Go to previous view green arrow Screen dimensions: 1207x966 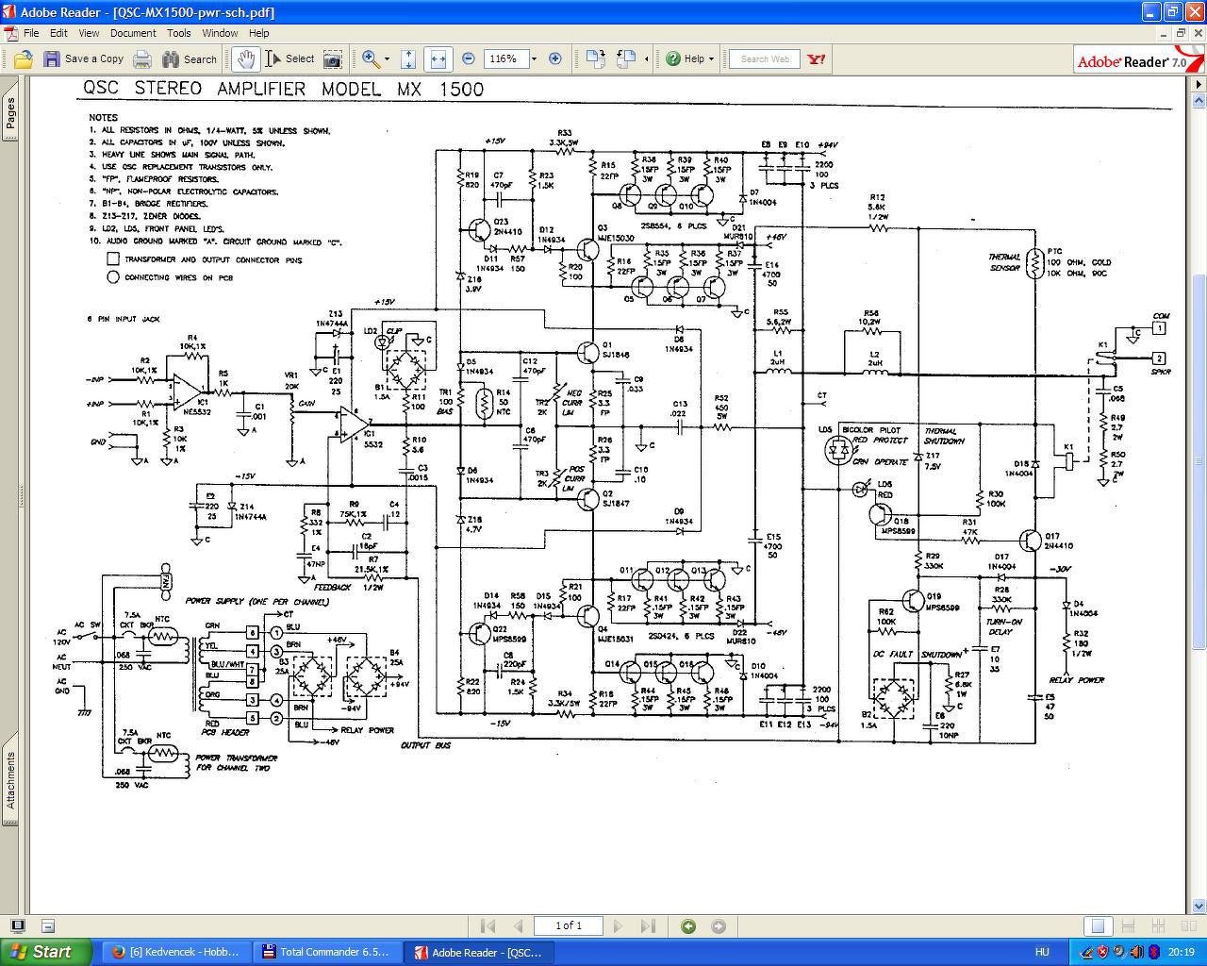click(x=688, y=926)
